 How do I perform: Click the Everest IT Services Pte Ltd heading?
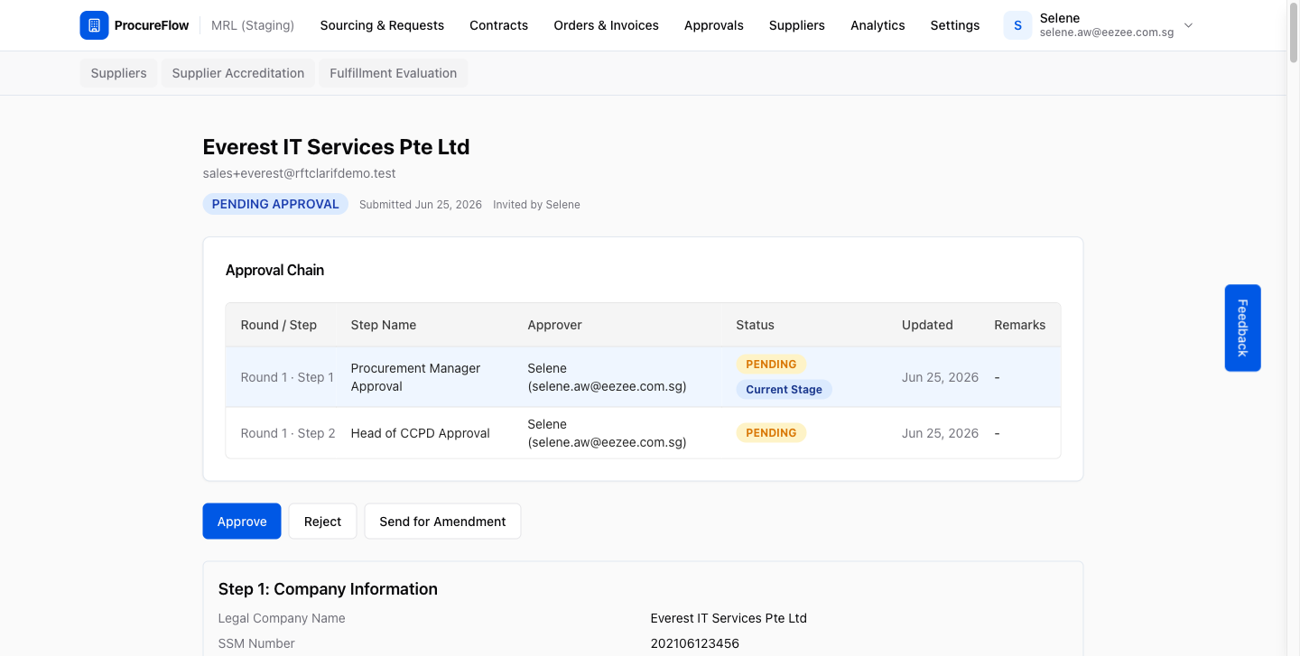point(336,147)
